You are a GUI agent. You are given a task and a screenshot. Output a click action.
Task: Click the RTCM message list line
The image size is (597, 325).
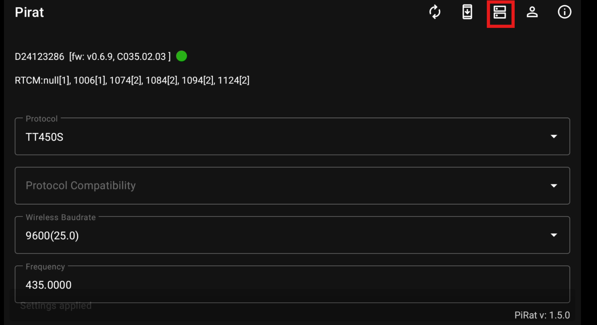(132, 80)
